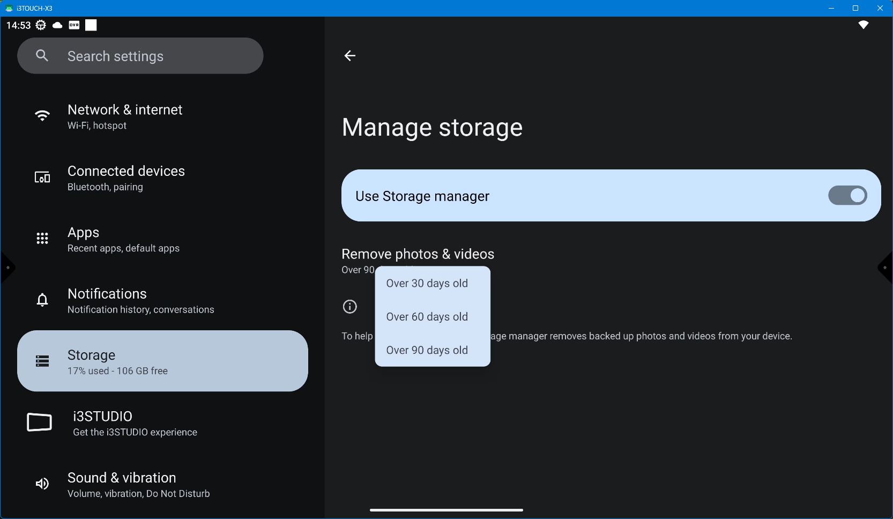Click the Wi-Fi icon beside Network & internet
The height and width of the screenshot is (519, 893).
click(42, 116)
